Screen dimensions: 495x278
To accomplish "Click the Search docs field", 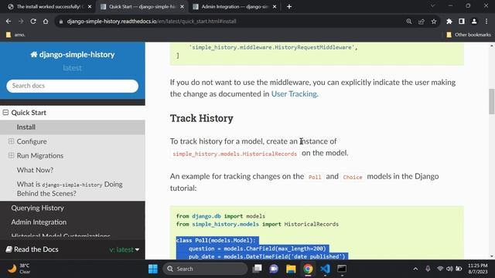I will tap(72, 86).
